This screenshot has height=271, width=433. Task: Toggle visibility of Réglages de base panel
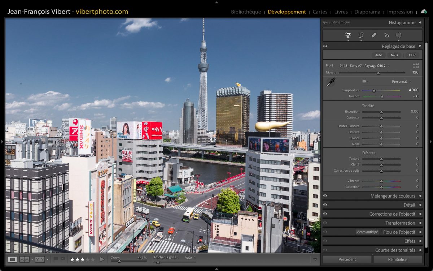pos(325,46)
